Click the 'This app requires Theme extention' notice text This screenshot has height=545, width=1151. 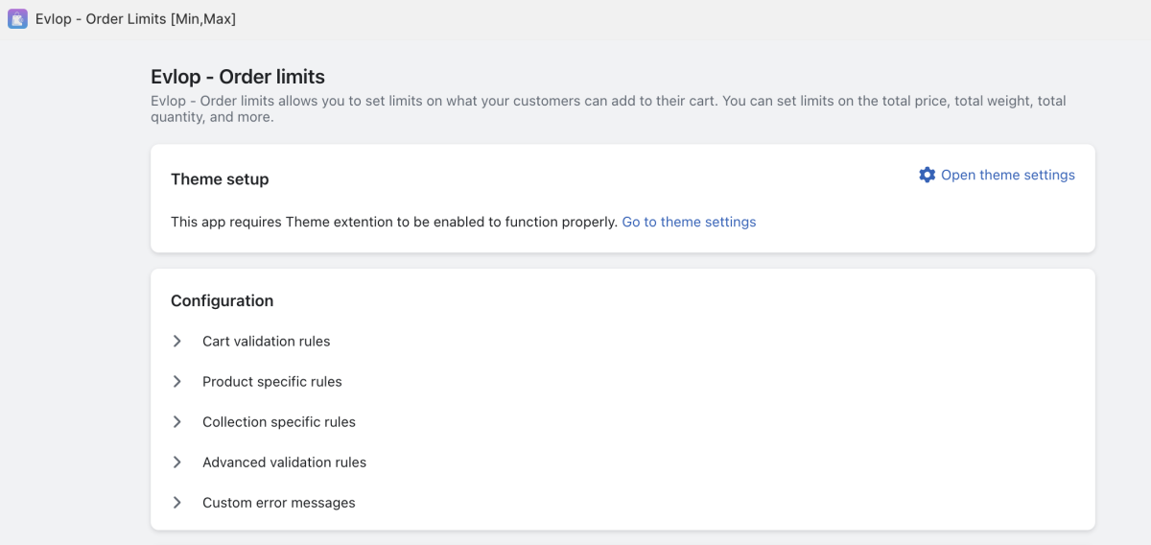click(393, 222)
